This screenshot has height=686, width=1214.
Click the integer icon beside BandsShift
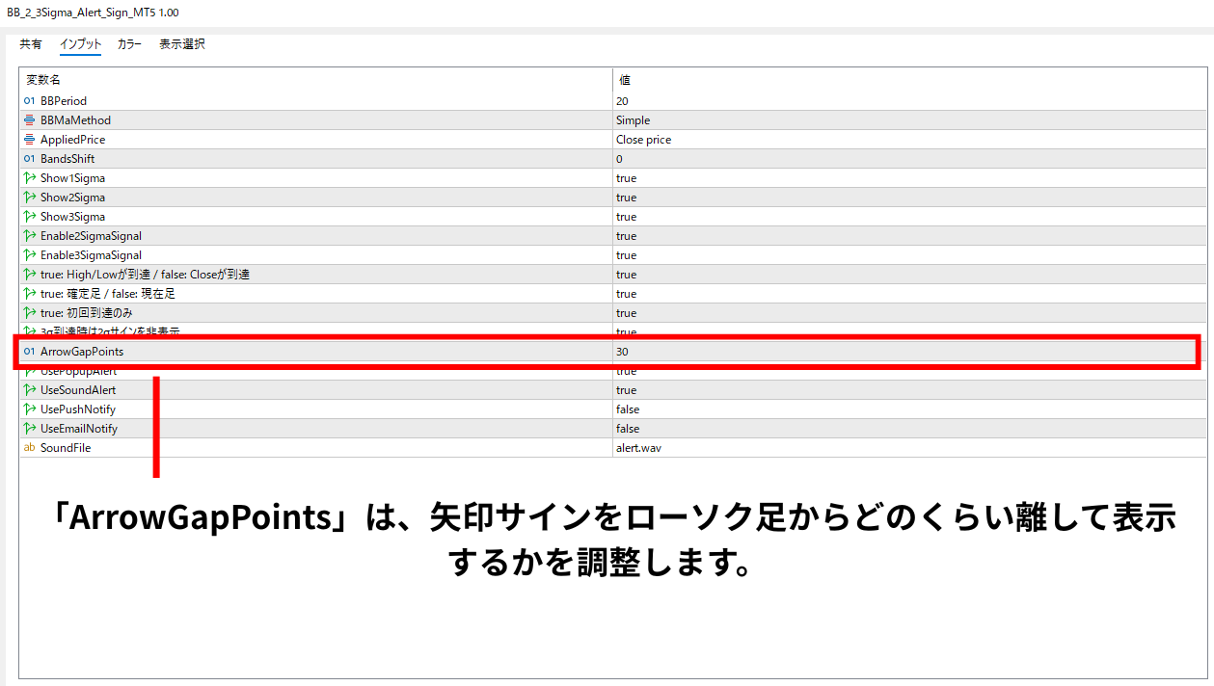click(x=29, y=159)
